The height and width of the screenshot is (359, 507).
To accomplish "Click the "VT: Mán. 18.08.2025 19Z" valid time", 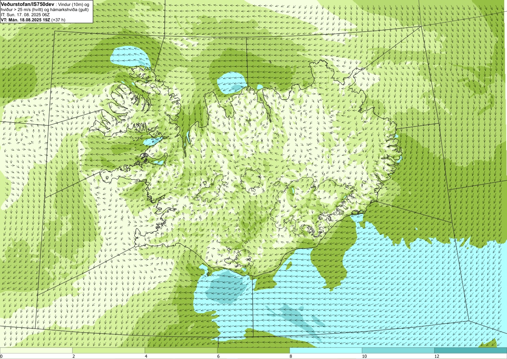I will point(25,19).
